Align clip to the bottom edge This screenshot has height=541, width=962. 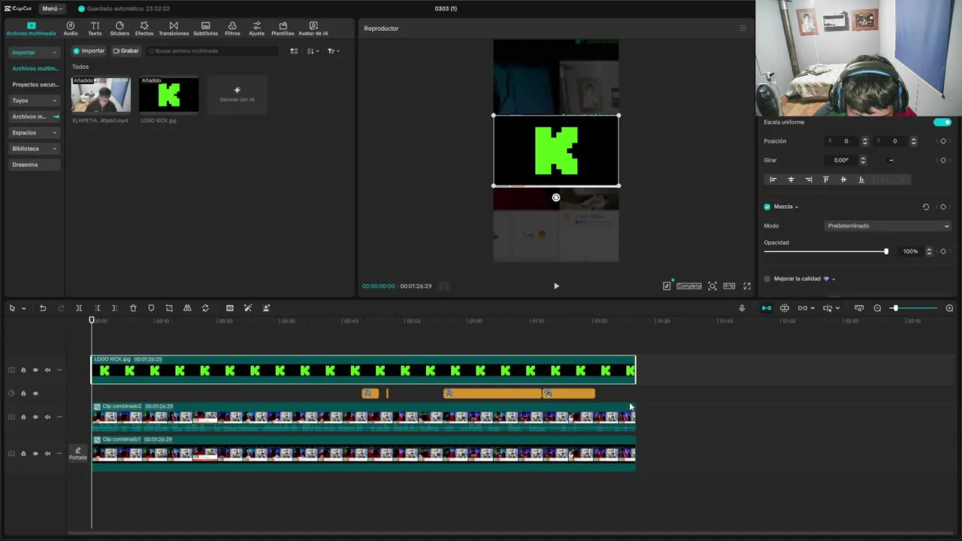(x=861, y=180)
